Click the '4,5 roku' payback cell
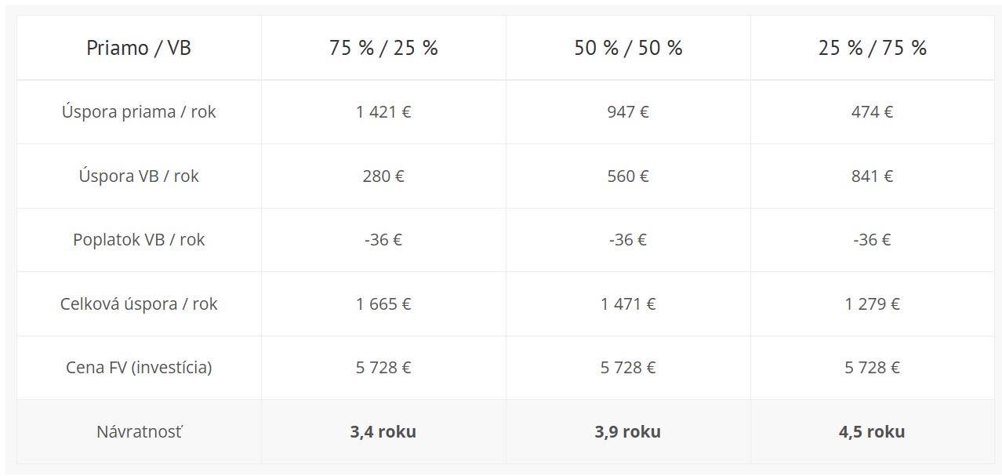 click(873, 432)
